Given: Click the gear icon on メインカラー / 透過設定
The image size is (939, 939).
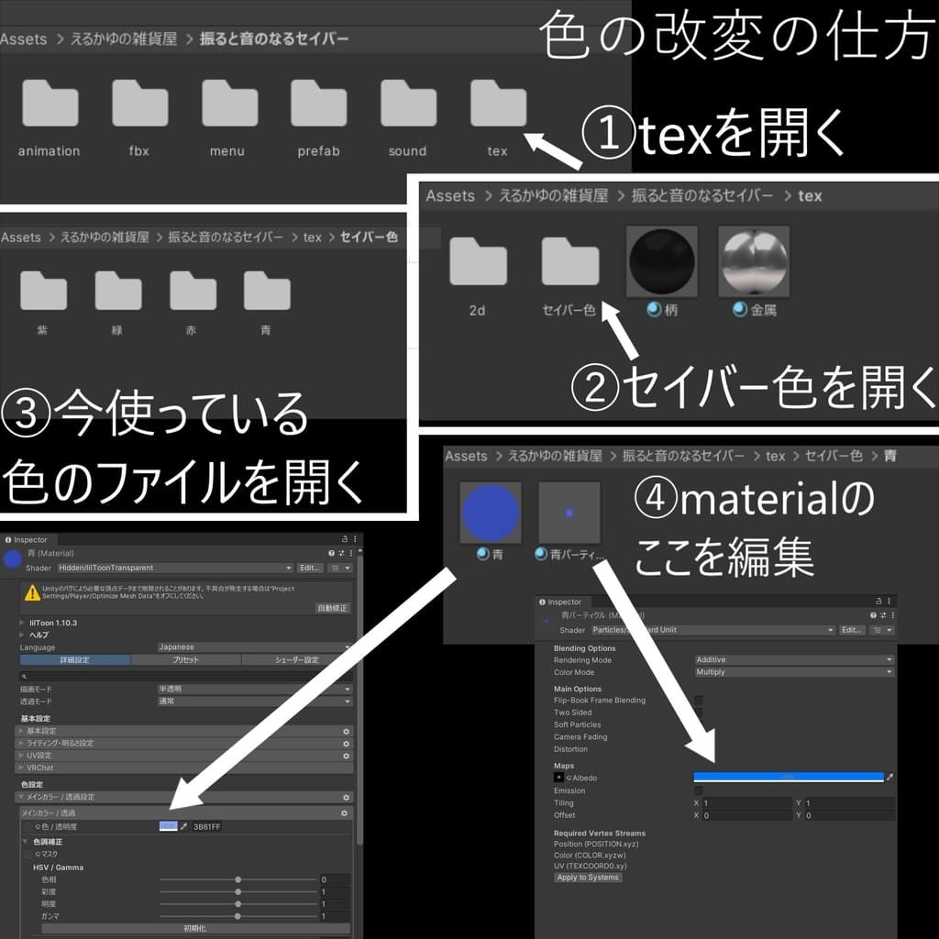Looking at the screenshot, I should click(x=347, y=797).
